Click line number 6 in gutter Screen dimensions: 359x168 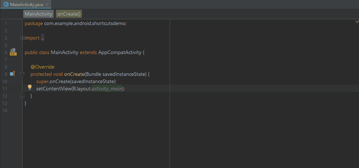pos(6,53)
